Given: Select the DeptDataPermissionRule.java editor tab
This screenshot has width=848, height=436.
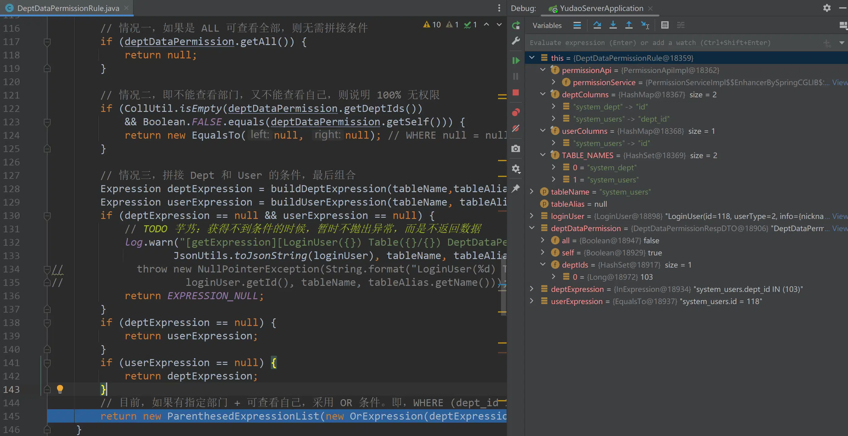Looking at the screenshot, I should coord(68,8).
